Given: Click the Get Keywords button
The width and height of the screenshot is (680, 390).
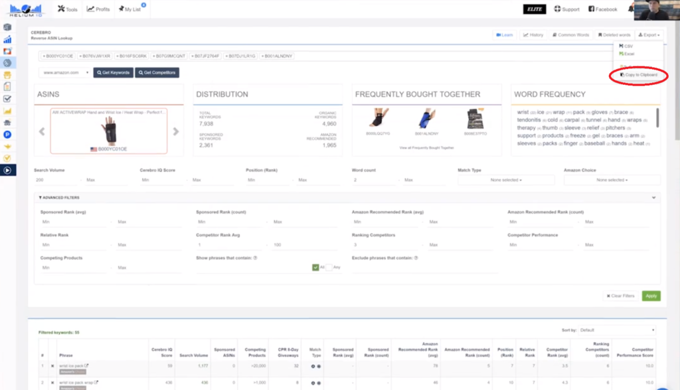Looking at the screenshot, I should 114,72.
